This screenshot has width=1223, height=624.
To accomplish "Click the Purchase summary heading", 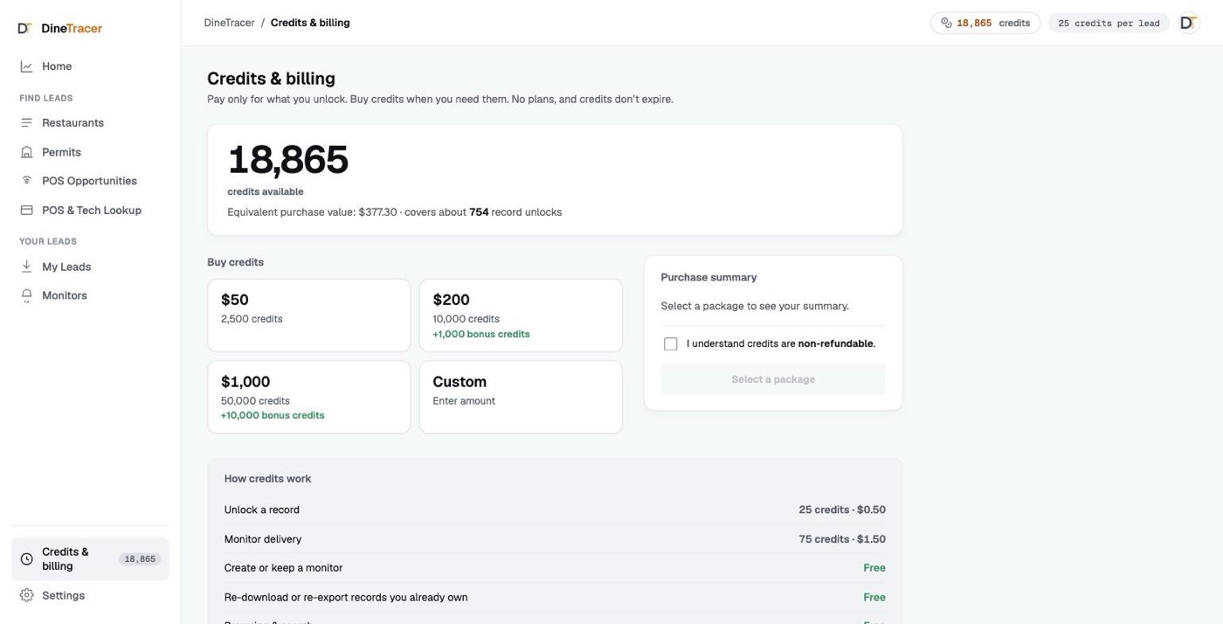I will [708, 277].
